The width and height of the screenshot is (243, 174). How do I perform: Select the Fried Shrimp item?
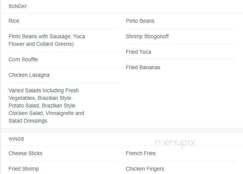[x=24, y=169]
